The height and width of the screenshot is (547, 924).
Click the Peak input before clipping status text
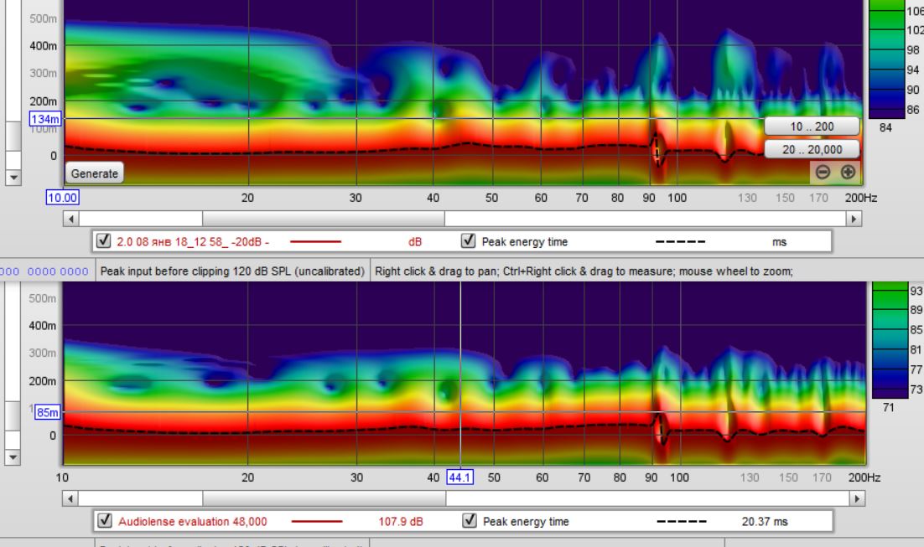point(232,271)
